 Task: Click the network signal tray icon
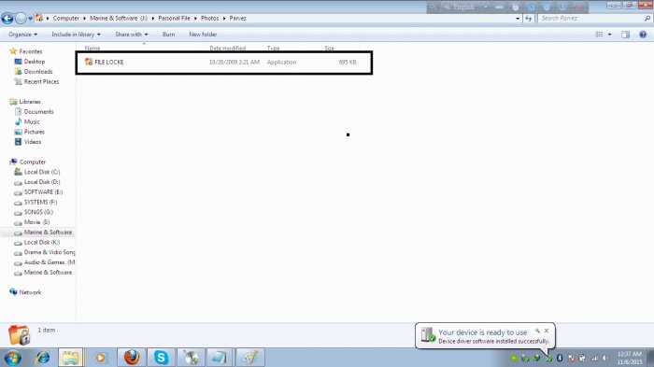(594, 358)
